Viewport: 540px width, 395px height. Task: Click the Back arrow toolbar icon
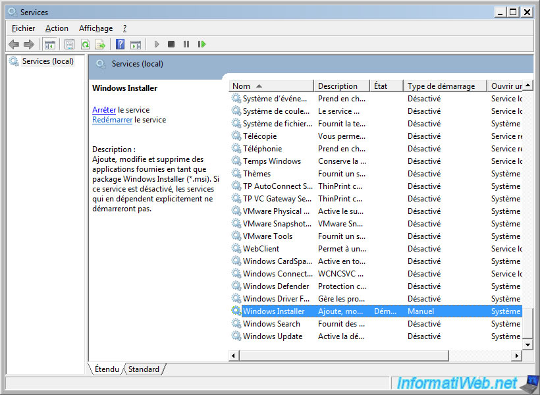[x=14, y=44]
